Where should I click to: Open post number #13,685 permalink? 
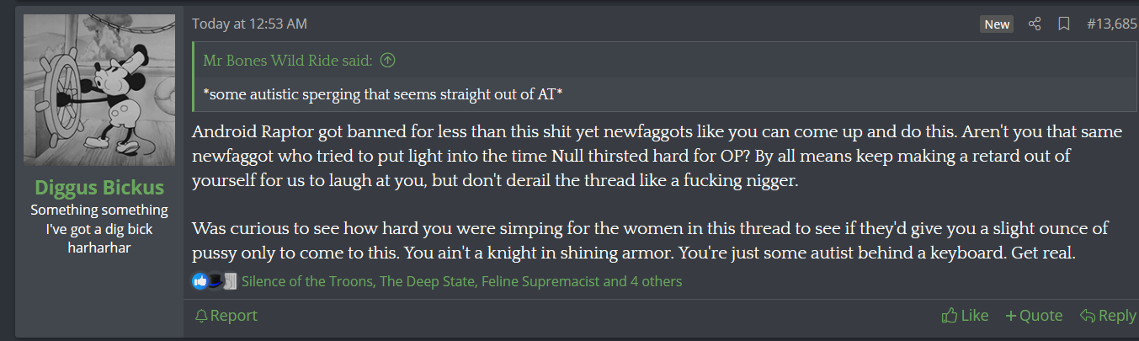coord(1111,24)
